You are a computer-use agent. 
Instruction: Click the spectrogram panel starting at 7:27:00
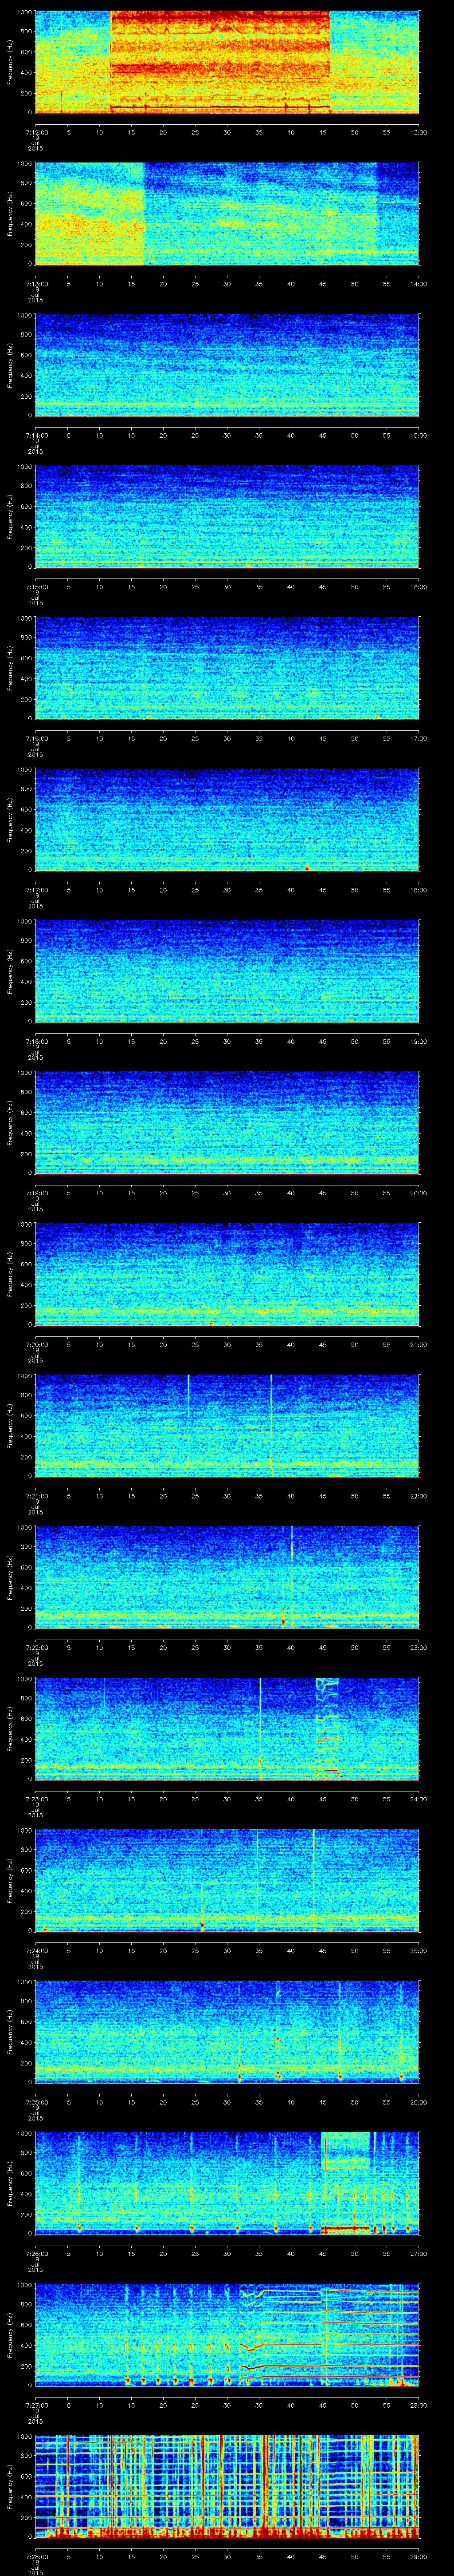(227, 2334)
